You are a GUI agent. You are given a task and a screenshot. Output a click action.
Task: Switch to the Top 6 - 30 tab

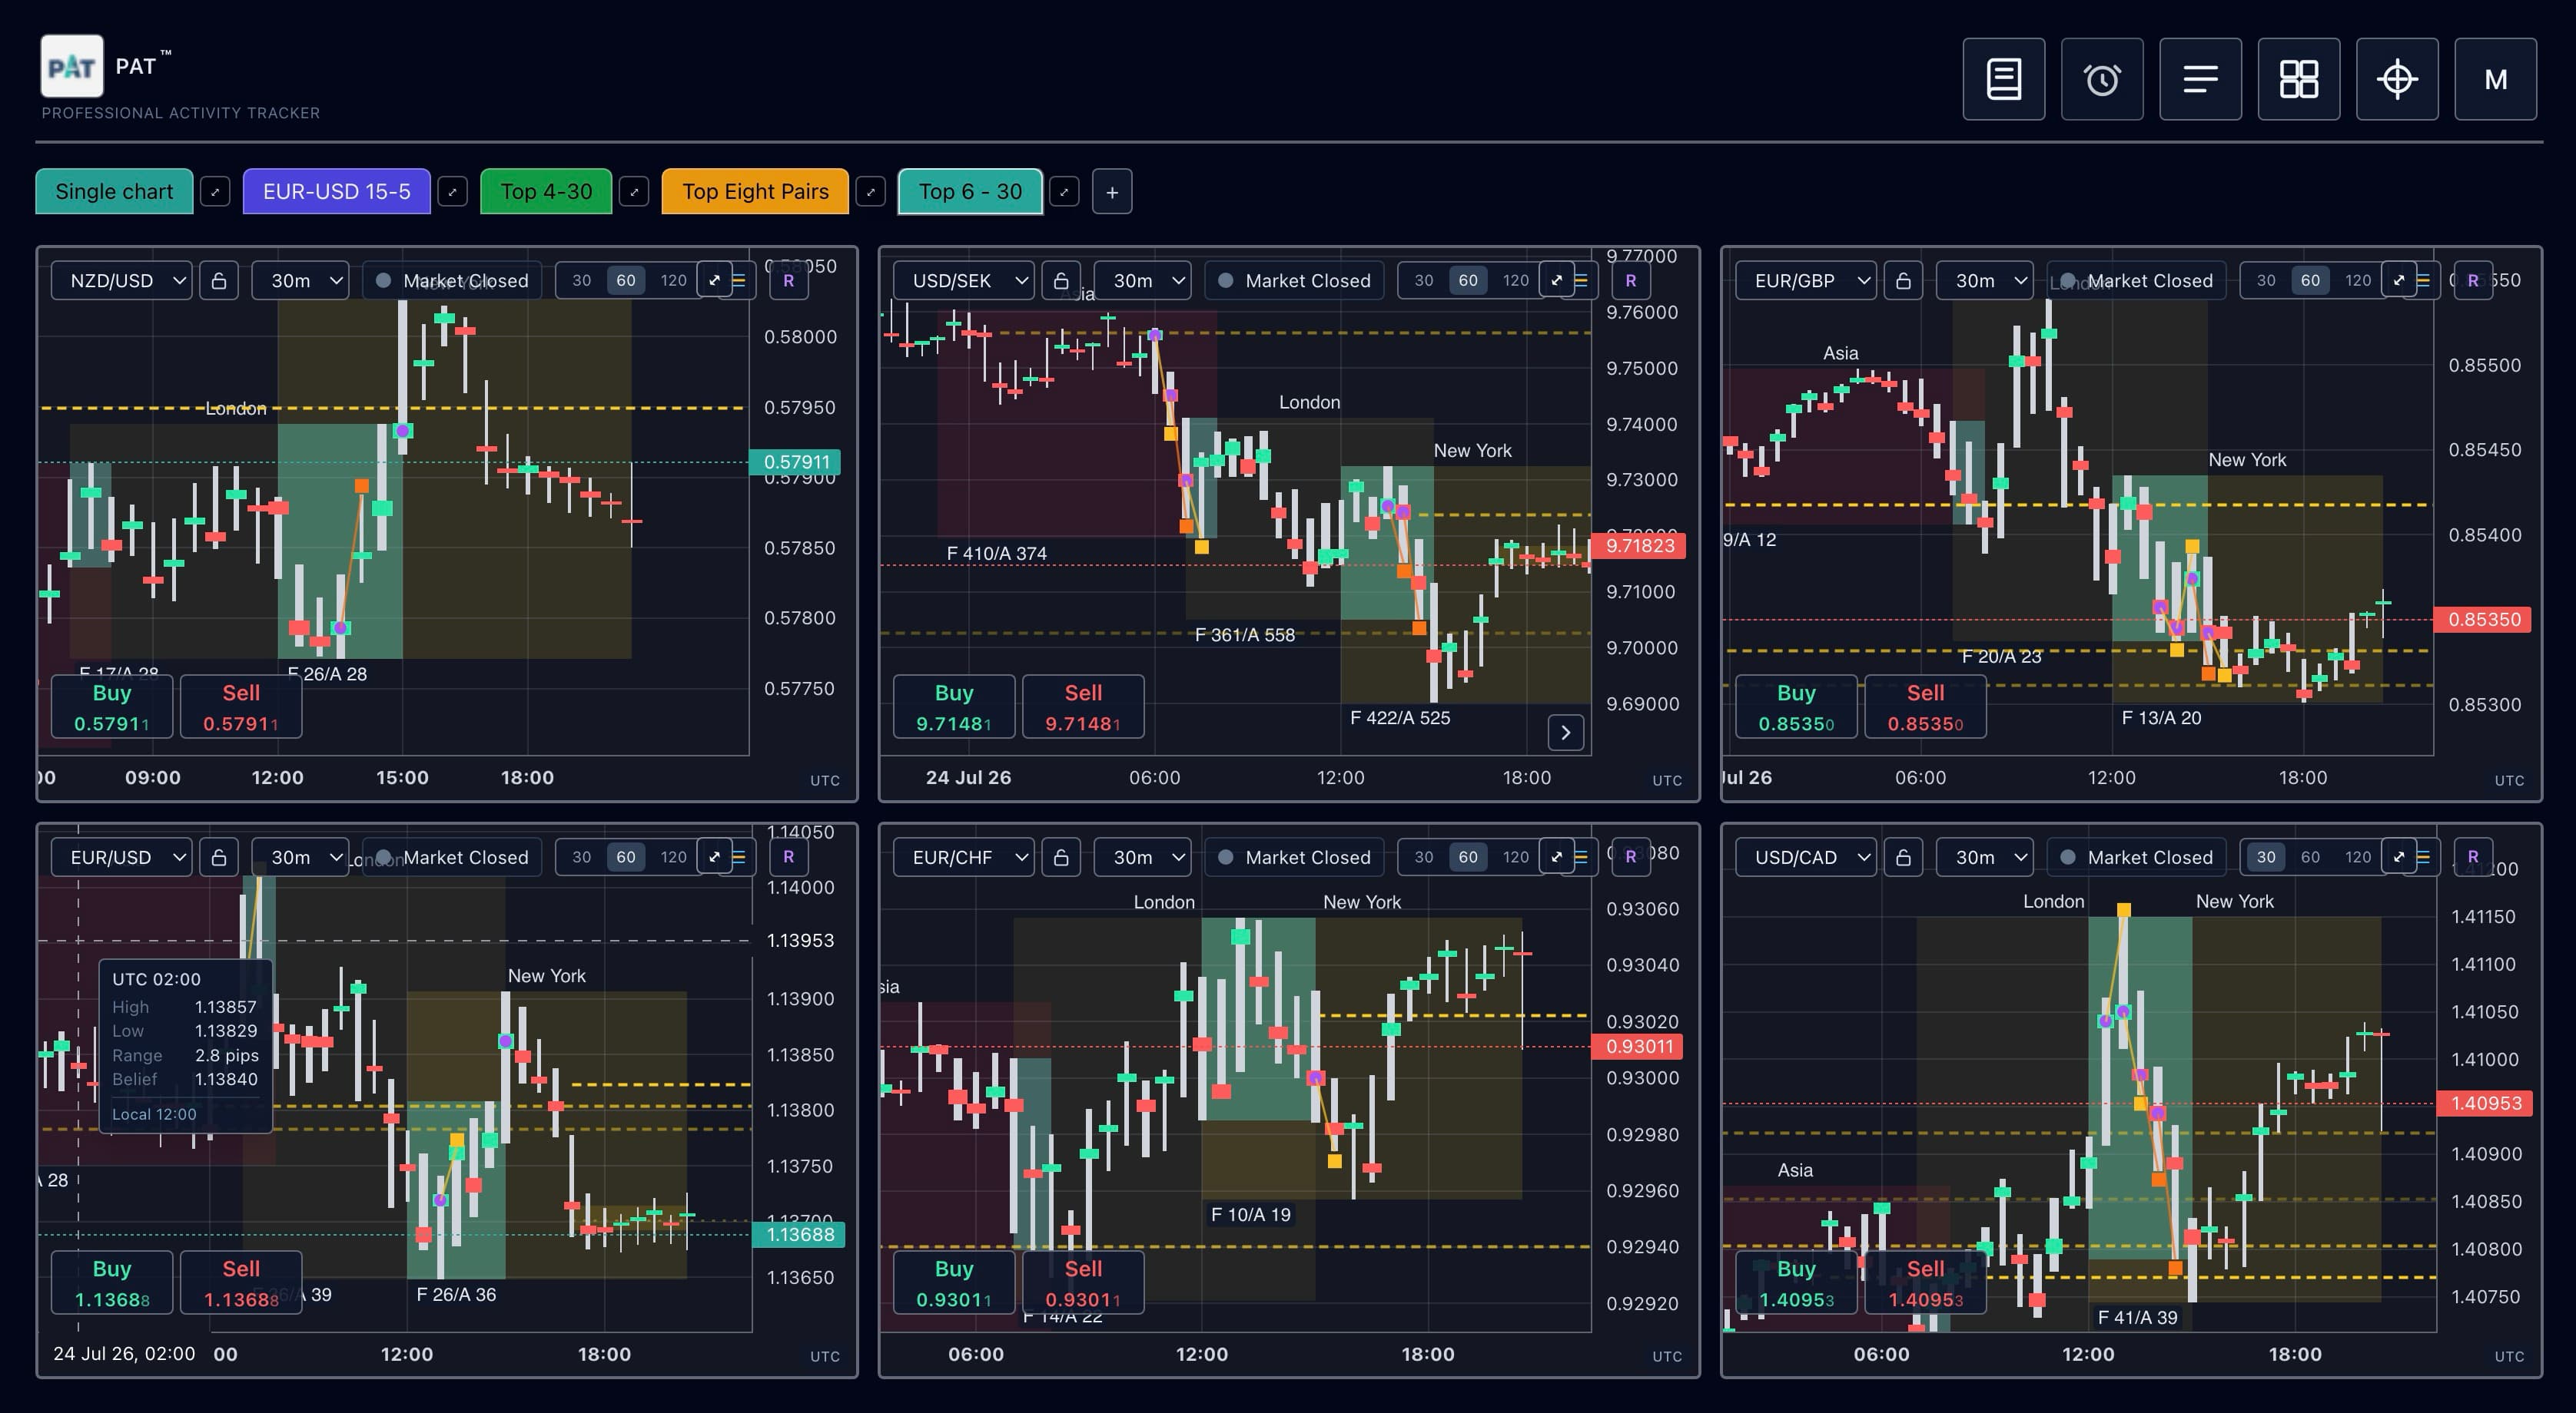970,192
